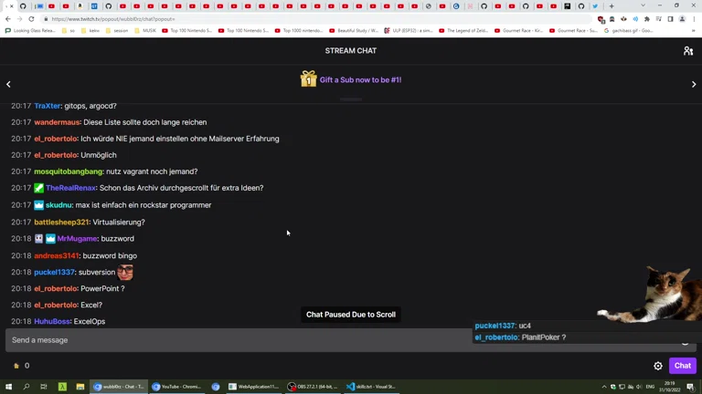Click the purple Chat send button

click(x=682, y=366)
